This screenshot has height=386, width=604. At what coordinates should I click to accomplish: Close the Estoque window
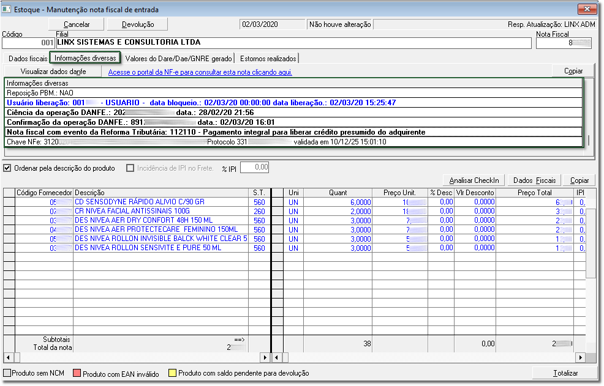pyautogui.click(x=587, y=9)
